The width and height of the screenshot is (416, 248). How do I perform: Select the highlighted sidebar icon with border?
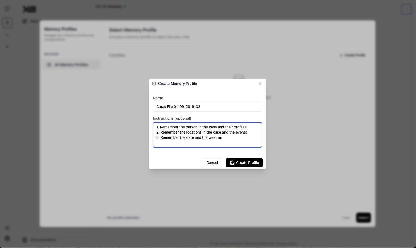pos(7,23)
